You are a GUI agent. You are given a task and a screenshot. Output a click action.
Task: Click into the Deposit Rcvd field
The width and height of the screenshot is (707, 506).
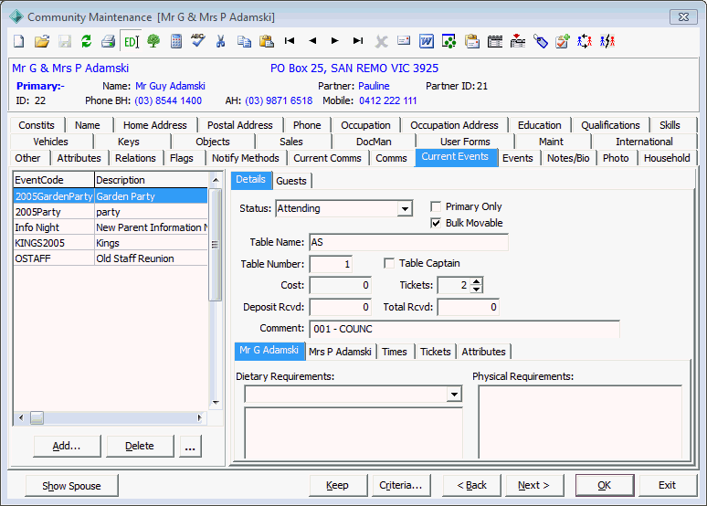(341, 308)
